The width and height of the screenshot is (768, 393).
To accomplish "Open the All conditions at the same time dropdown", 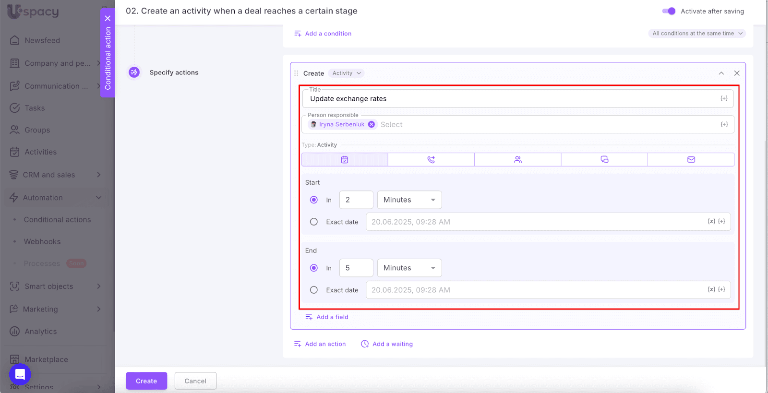I will (x=697, y=34).
